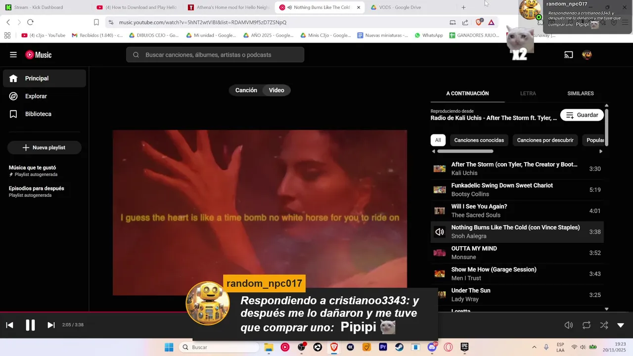Open the account avatar menu
The height and width of the screenshot is (356, 633).
pyautogui.click(x=587, y=55)
